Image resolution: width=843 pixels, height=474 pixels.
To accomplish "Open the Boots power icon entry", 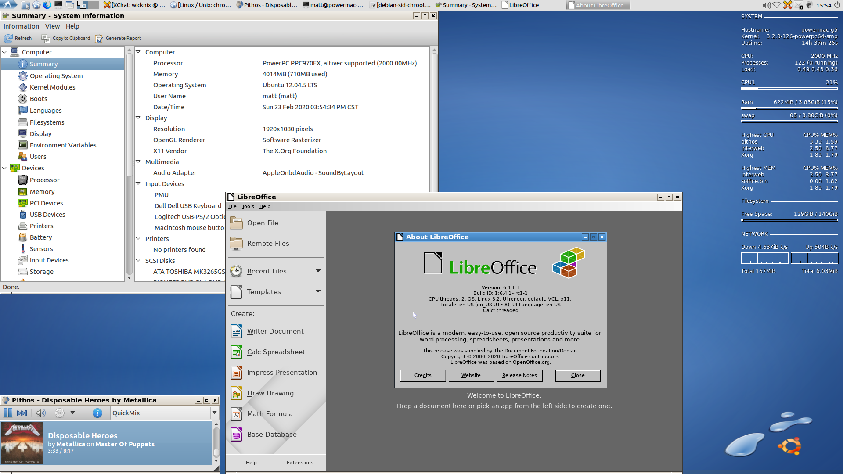I will coord(23,99).
